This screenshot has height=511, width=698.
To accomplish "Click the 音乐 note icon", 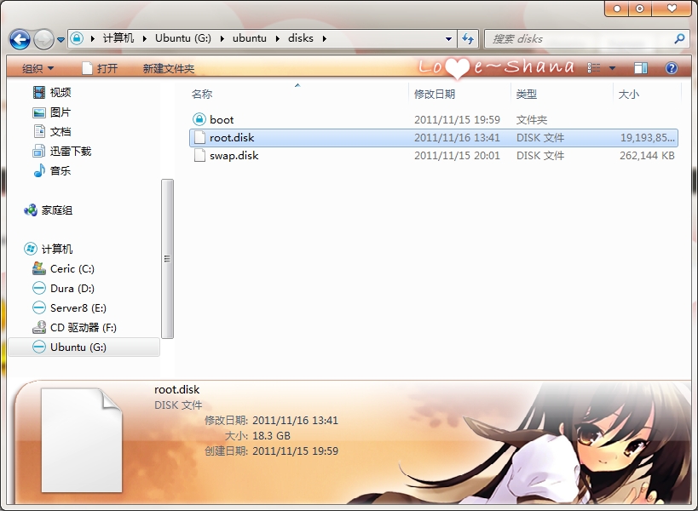I will [x=39, y=170].
